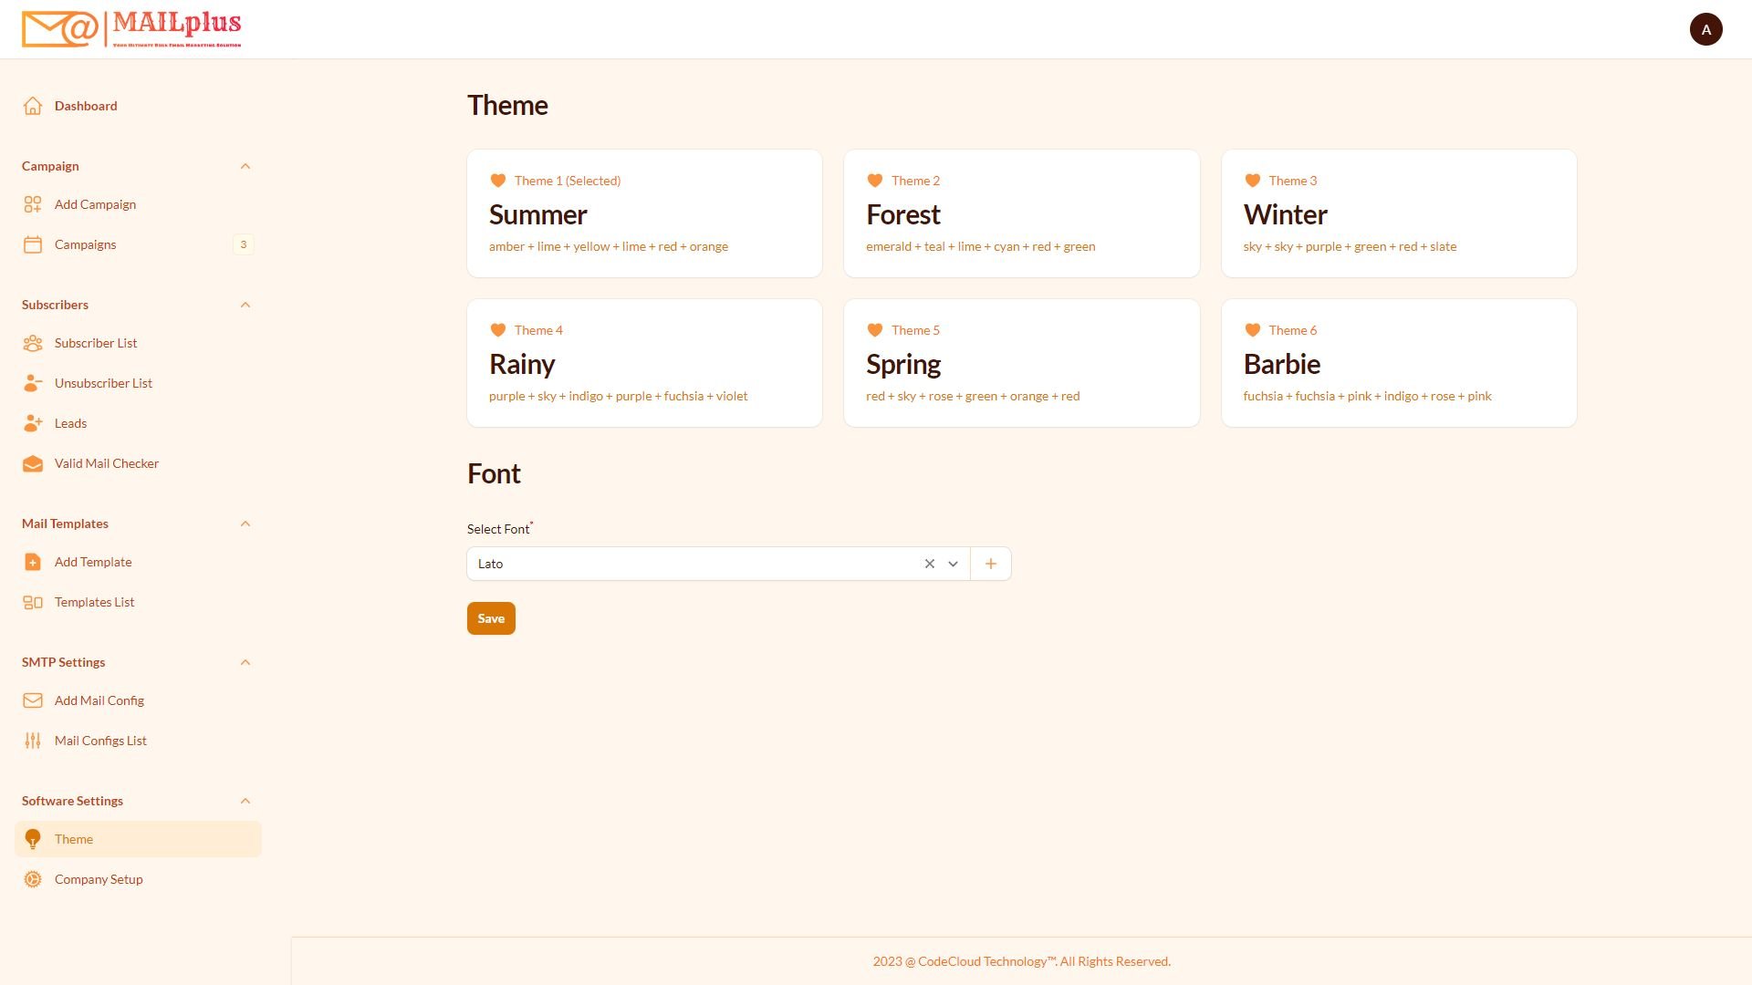This screenshot has width=1752, height=985.
Task: Go to Unsubscriber List page
Action: point(103,383)
